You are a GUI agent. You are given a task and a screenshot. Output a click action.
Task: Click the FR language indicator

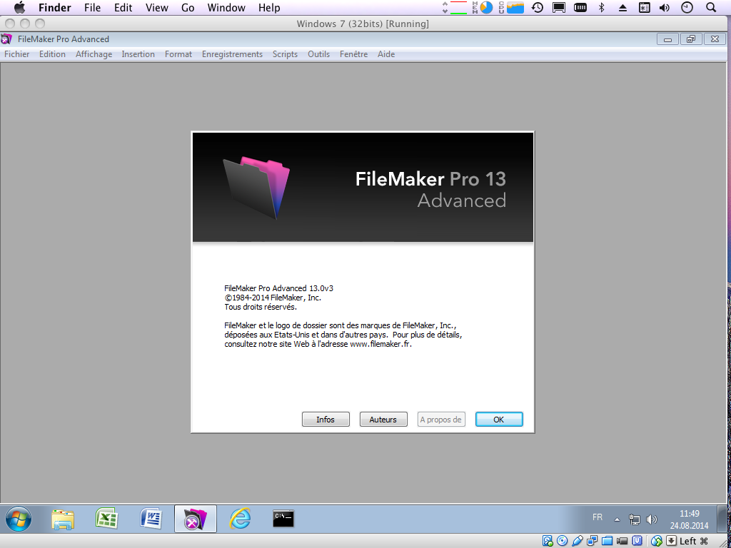pos(598,517)
